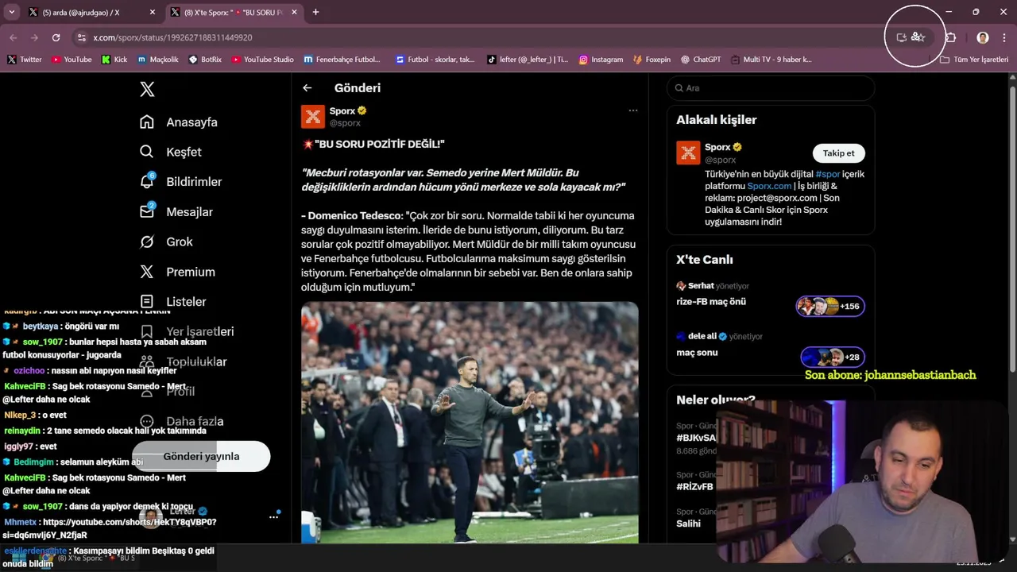This screenshot has height=572, width=1017.
Task: Open Sporx avatar in Alakalı kişiler
Action: (688, 153)
